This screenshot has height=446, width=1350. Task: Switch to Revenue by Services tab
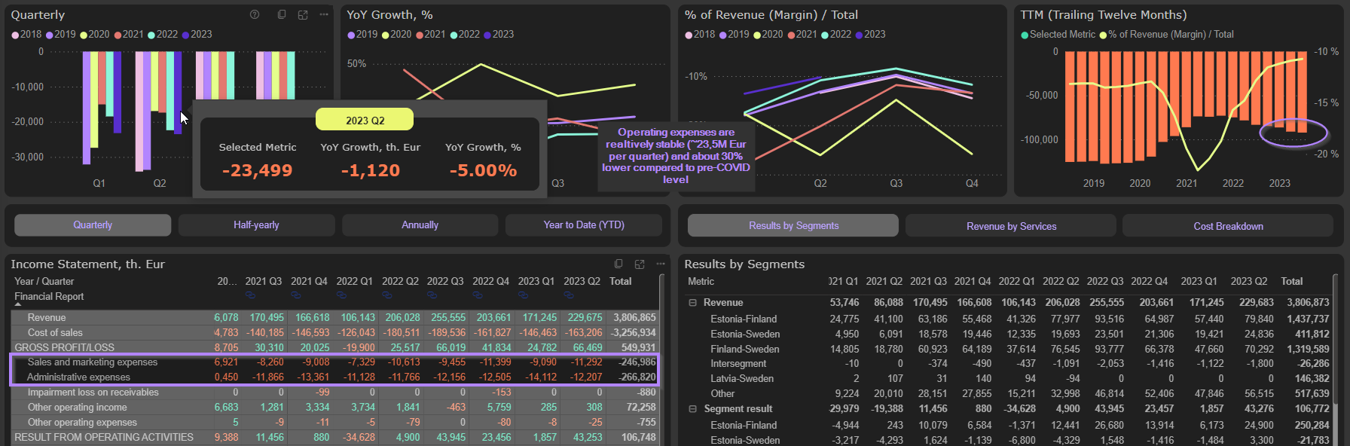1011,226
